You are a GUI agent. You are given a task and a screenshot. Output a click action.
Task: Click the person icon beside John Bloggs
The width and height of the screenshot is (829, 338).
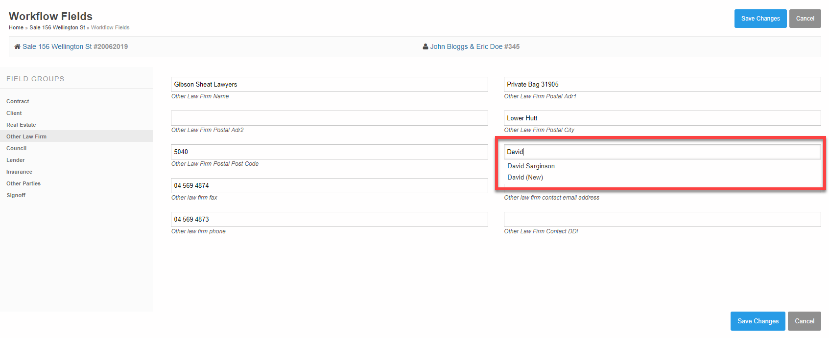(x=426, y=46)
